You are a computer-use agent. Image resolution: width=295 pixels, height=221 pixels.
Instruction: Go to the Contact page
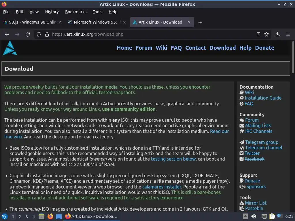click(x=196, y=48)
